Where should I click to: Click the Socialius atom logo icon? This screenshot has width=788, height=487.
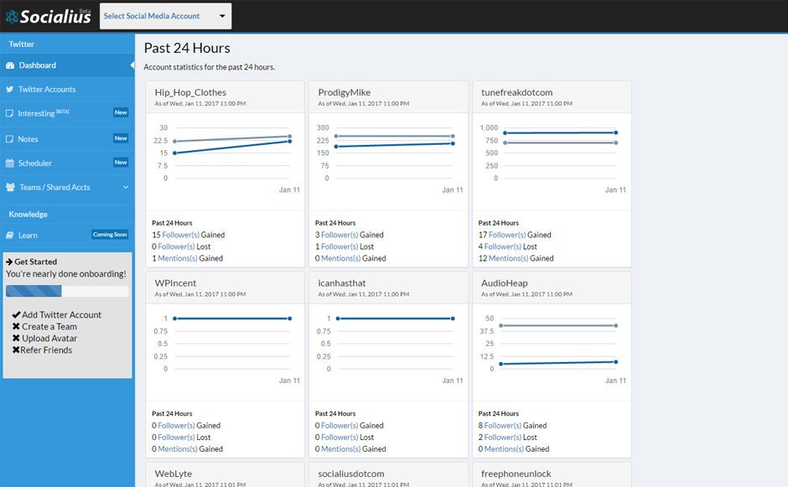tap(12, 16)
